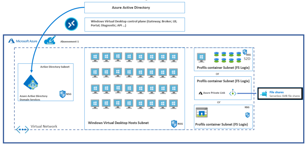Click bottom-right disk icon in S2D disk group
The image size is (307, 145).
click(238, 60)
